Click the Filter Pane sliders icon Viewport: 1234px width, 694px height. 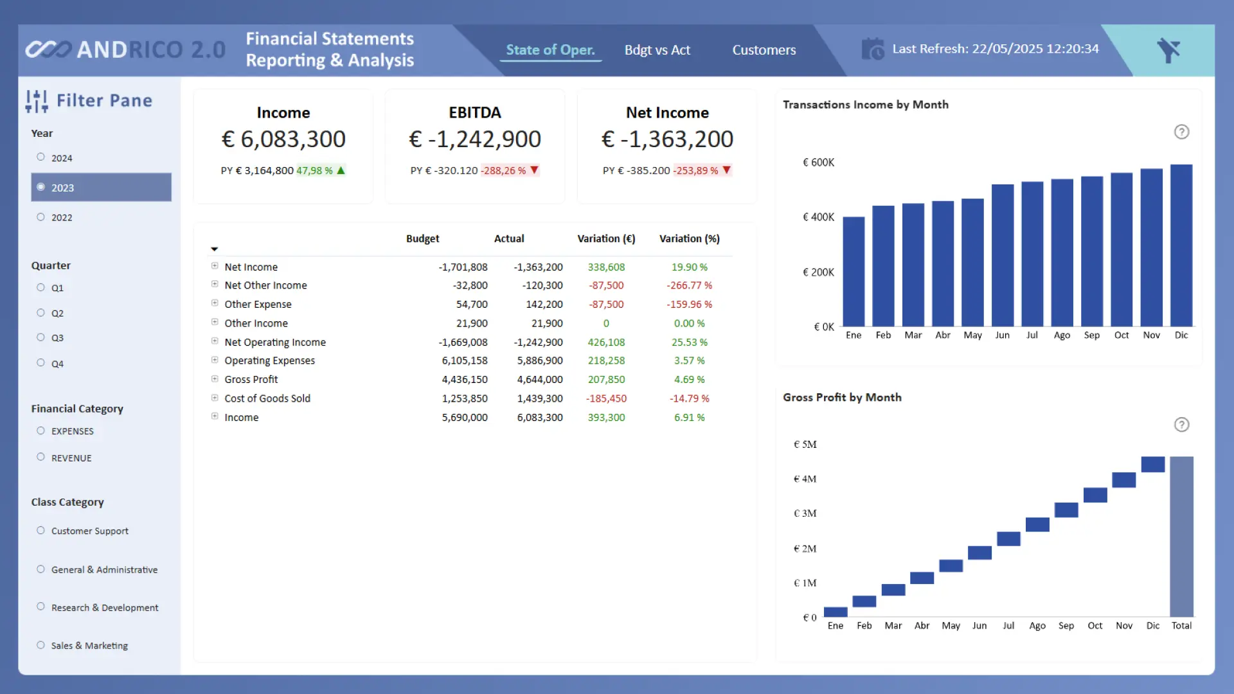pyautogui.click(x=37, y=101)
